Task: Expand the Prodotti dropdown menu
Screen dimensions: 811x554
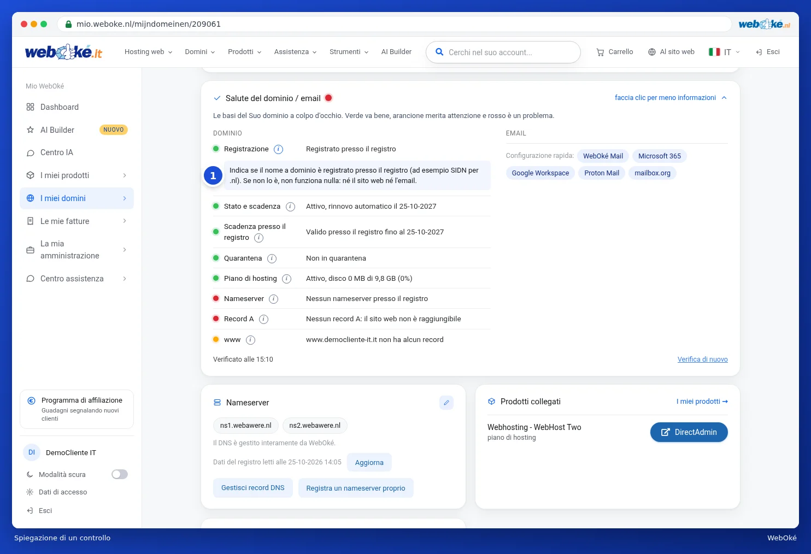Action: (x=245, y=52)
